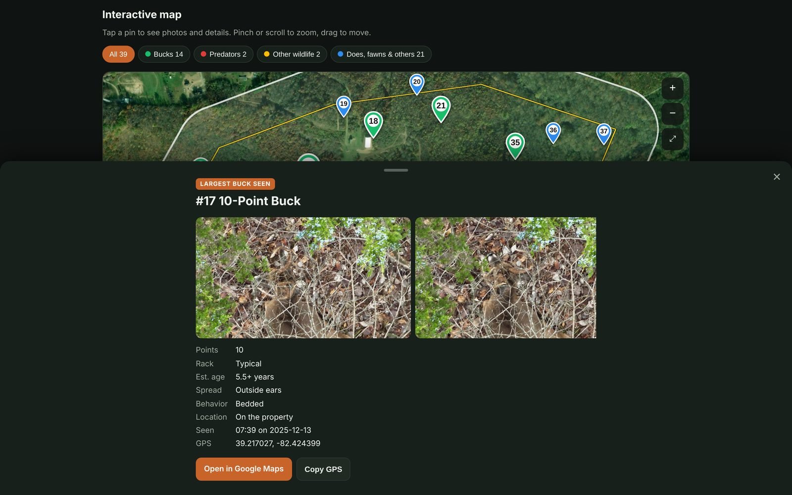The image size is (792, 495).
Task: Click GPS value 39.217027, -82.424399
Action: click(x=278, y=444)
